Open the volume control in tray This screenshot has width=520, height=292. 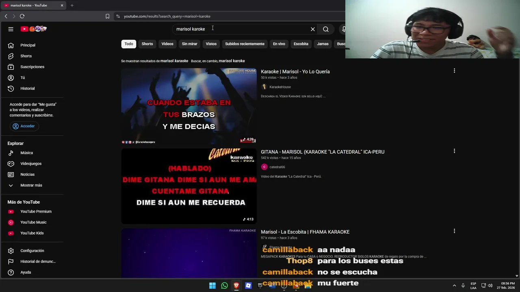pyautogui.click(x=490, y=286)
